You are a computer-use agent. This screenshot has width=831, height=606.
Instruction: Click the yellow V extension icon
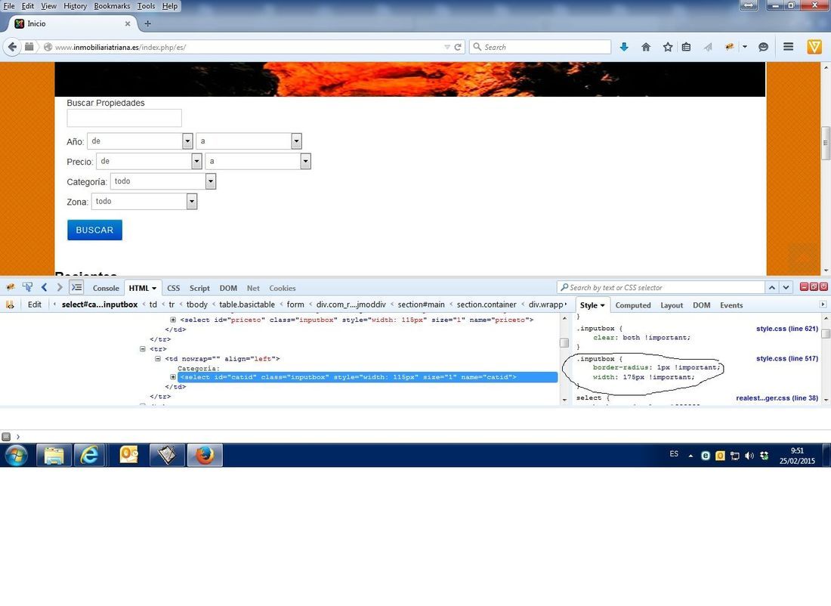point(814,47)
